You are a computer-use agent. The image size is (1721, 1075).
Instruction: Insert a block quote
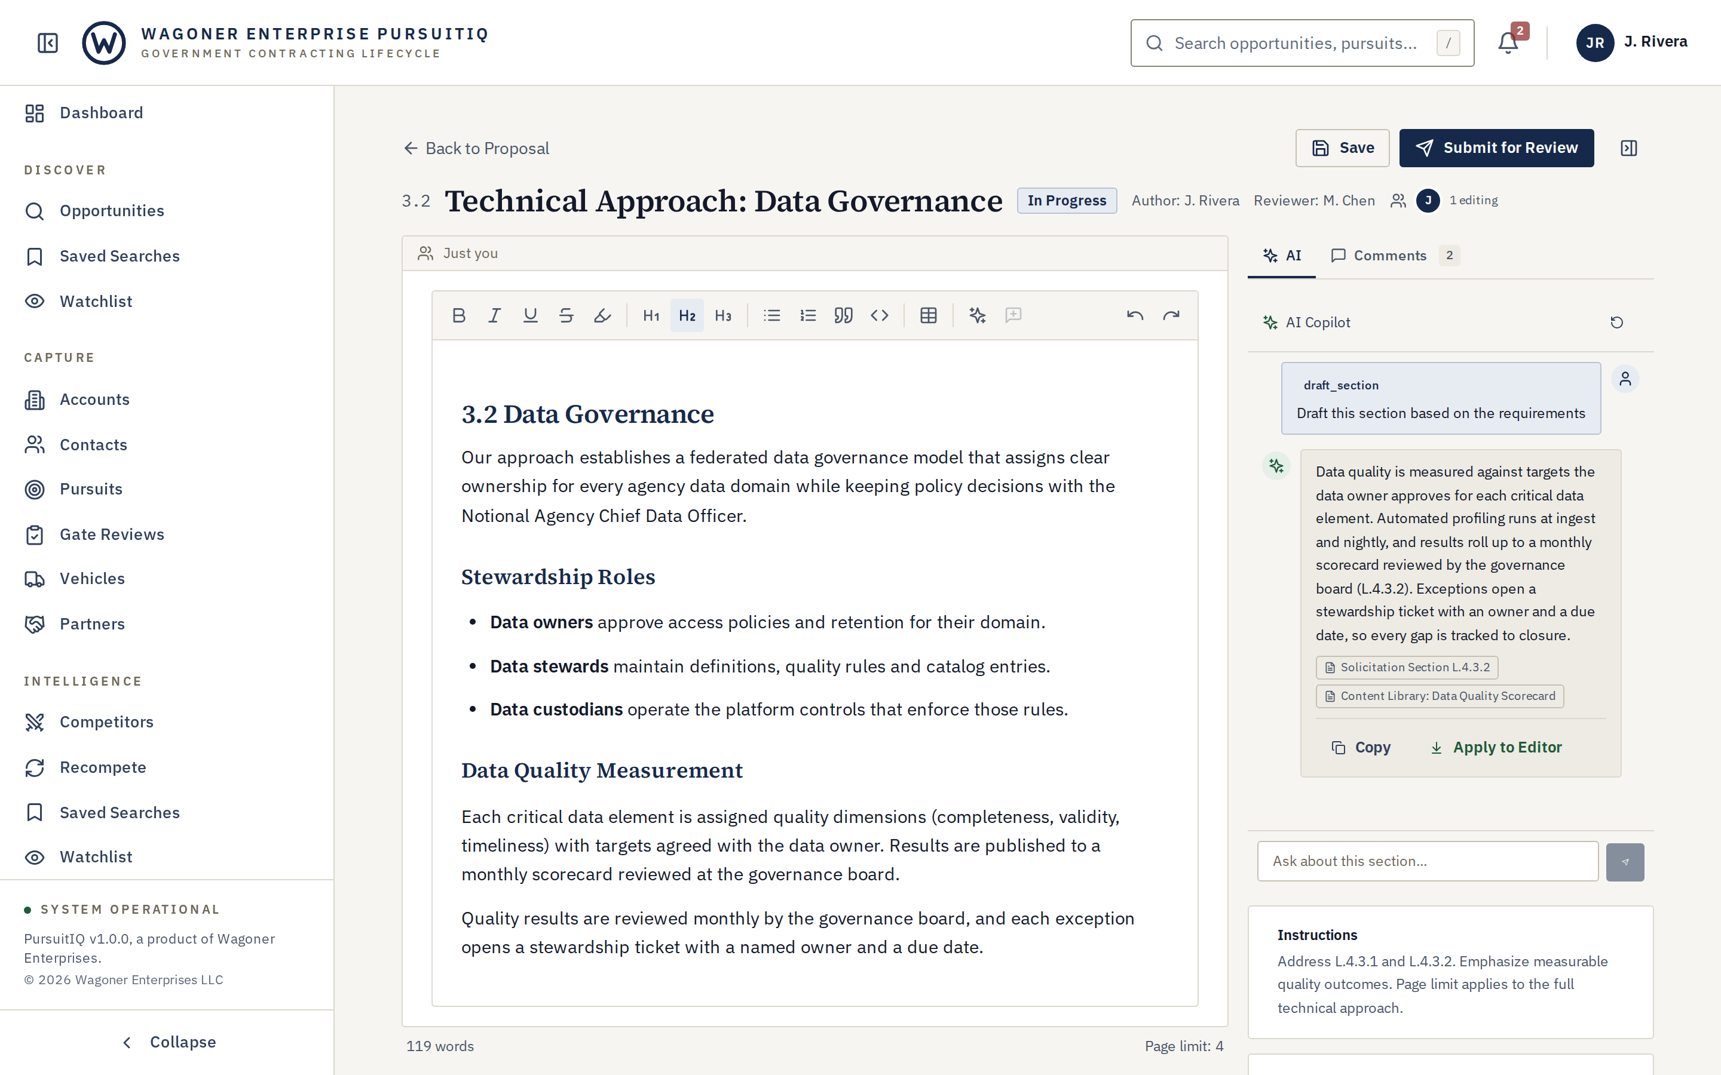[843, 315]
